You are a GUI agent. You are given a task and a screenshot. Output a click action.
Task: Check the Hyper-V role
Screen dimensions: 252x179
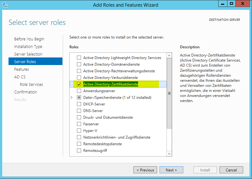(79, 131)
